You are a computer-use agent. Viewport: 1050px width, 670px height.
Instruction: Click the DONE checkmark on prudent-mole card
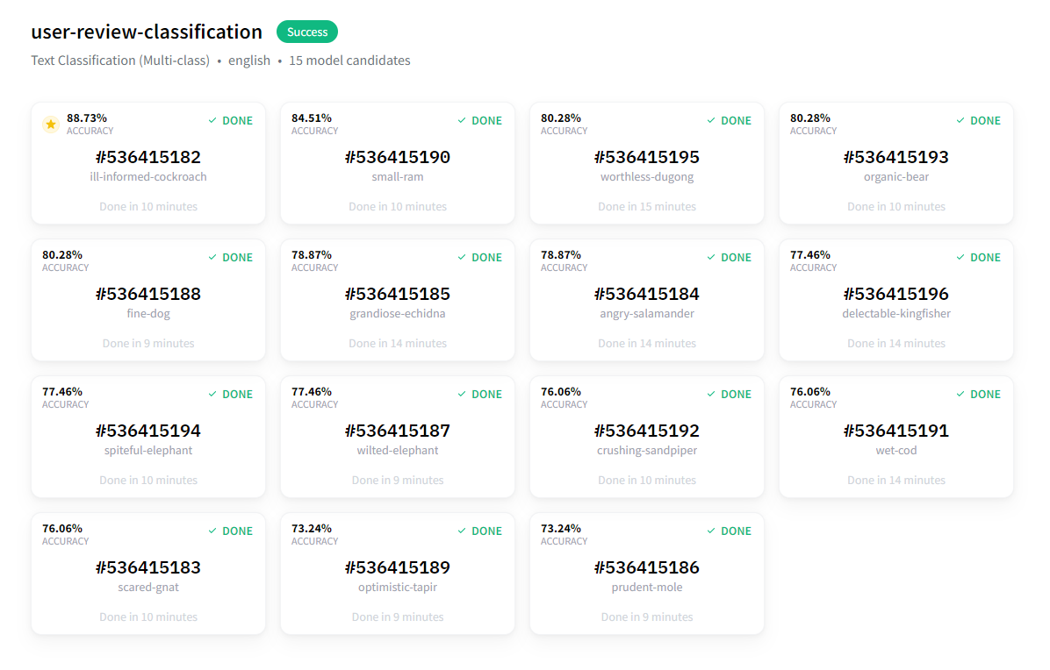tap(711, 531)
